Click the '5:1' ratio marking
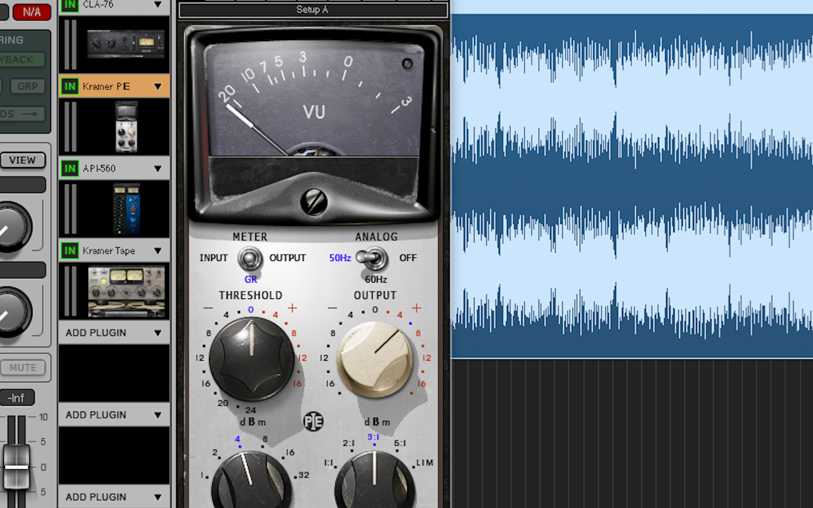 (400, 443)
